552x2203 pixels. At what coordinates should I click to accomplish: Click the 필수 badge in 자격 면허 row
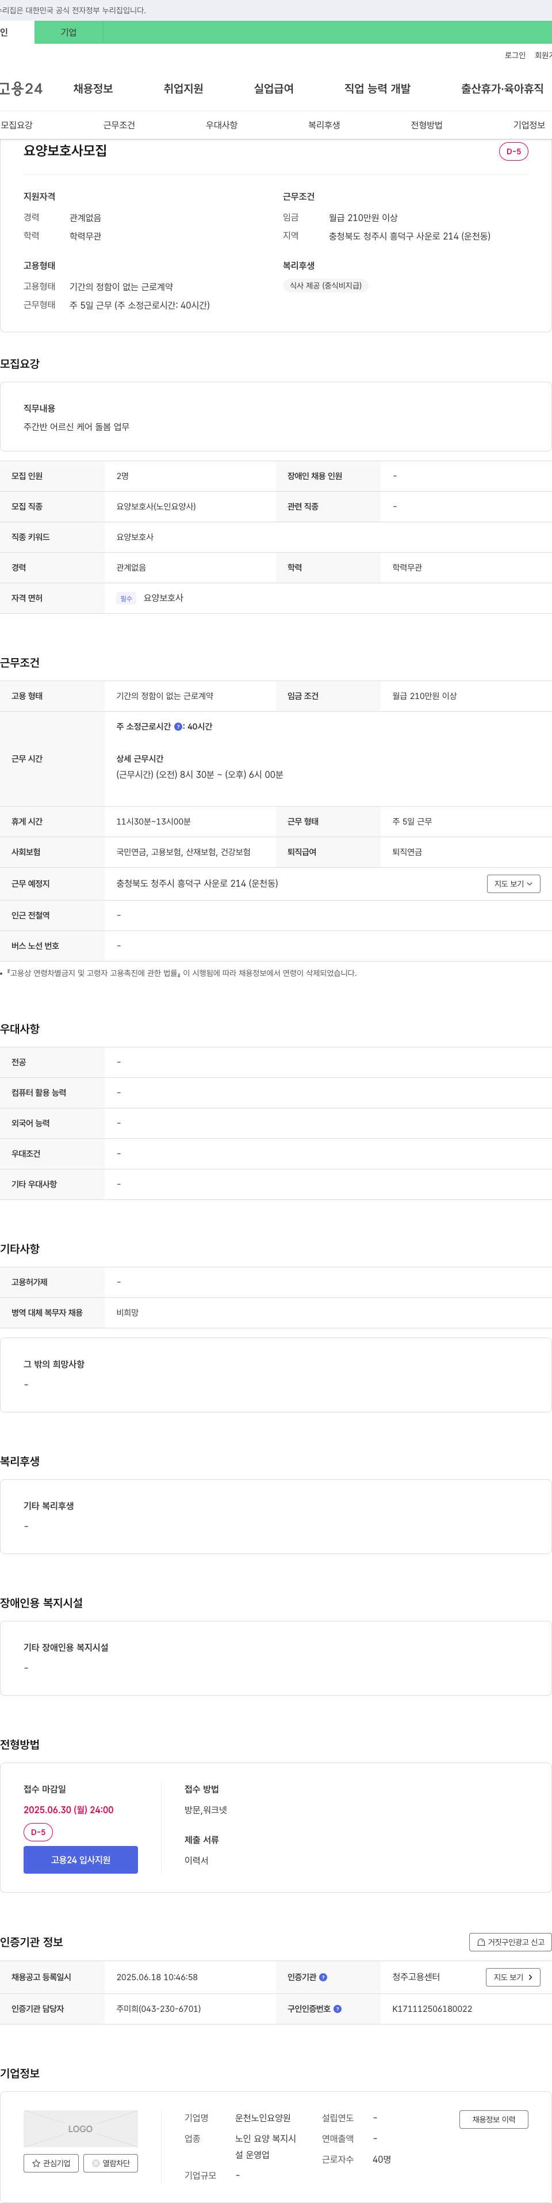click(x=126, y=599)
